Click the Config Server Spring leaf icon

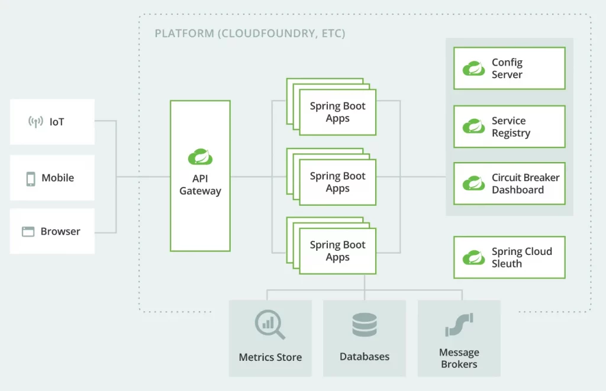[x=473, y=69]
